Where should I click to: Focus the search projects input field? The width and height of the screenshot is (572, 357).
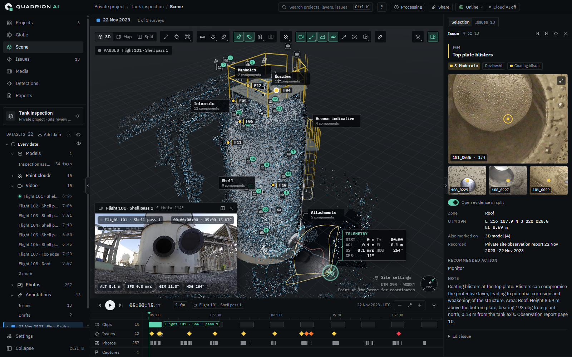point(326,7)
